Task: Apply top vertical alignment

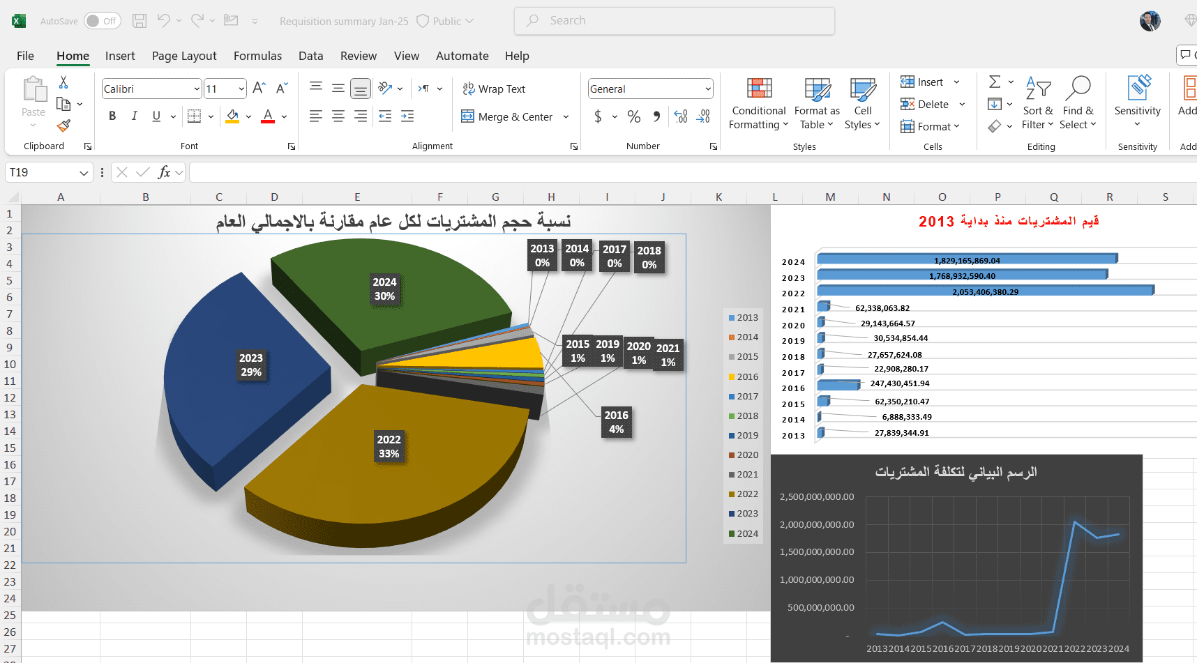Action: 316,86
